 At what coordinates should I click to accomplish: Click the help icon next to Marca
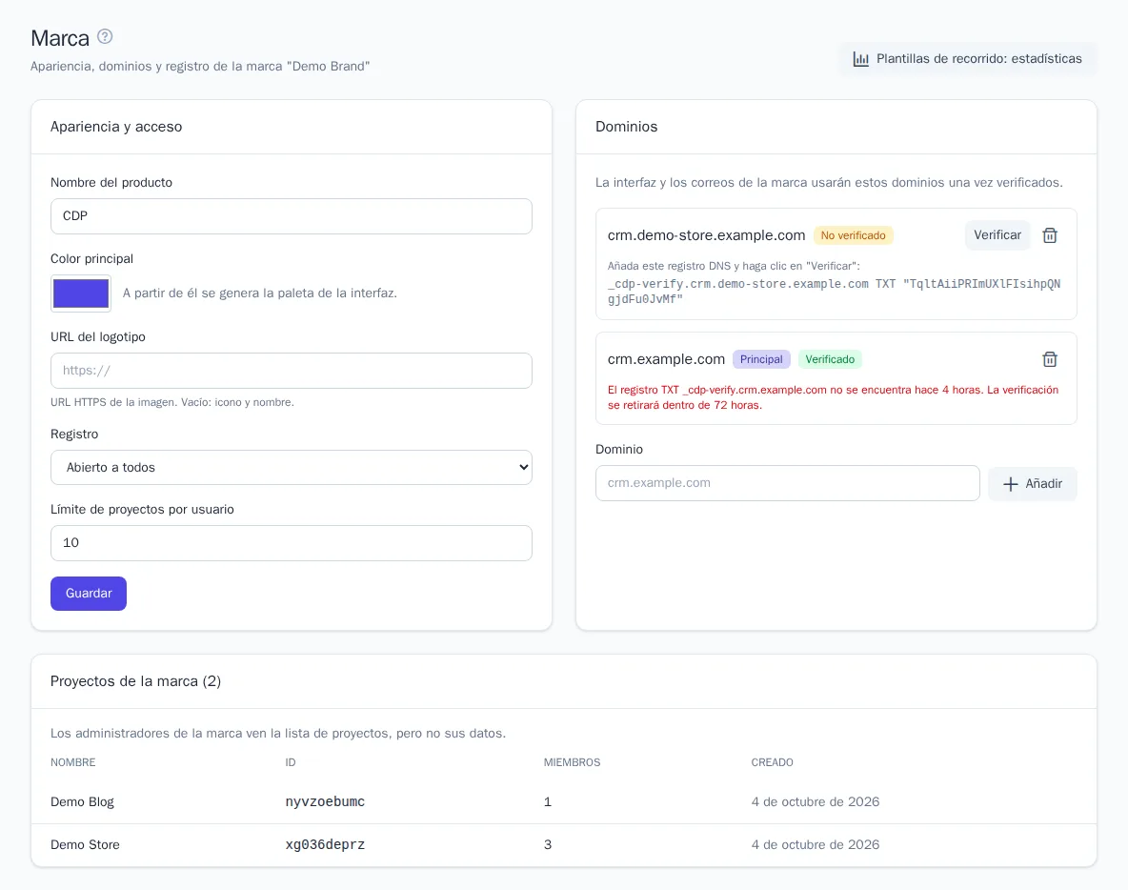(x=105, y=36)
